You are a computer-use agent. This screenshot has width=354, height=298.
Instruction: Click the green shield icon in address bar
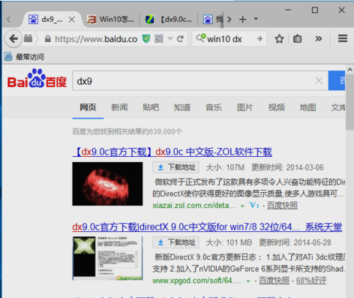(146, 39)
